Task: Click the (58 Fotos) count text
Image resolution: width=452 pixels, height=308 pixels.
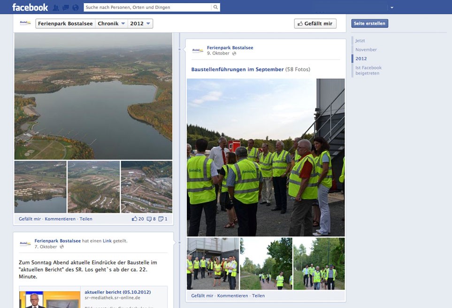Action: click(x=298, y=69)
